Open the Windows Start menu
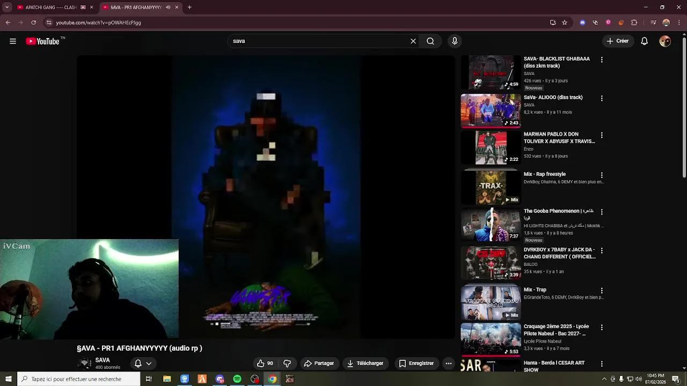This screenshot has height=386, width=687. pos(8,379)
